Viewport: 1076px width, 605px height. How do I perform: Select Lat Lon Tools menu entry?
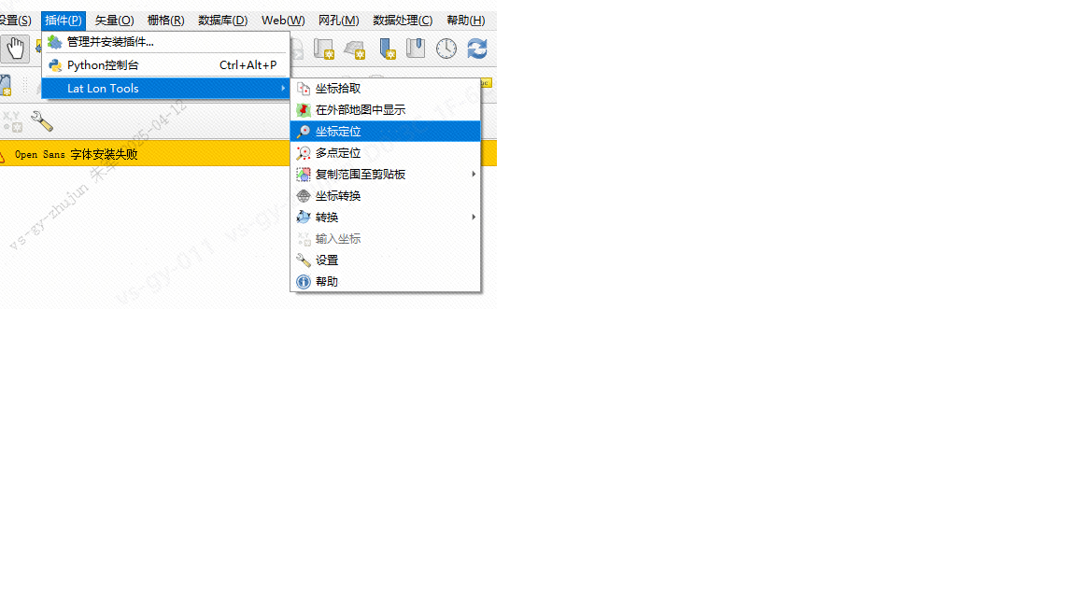(x=165, y=88)
